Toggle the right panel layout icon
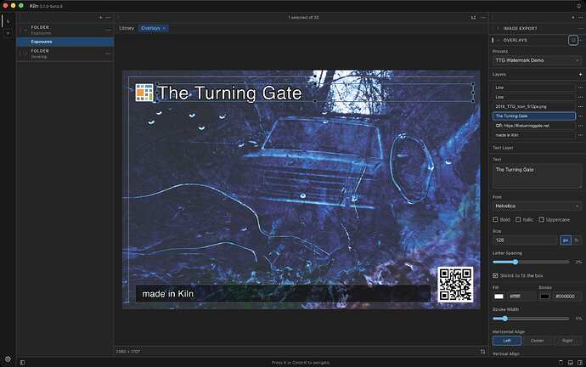 [580, 363]
